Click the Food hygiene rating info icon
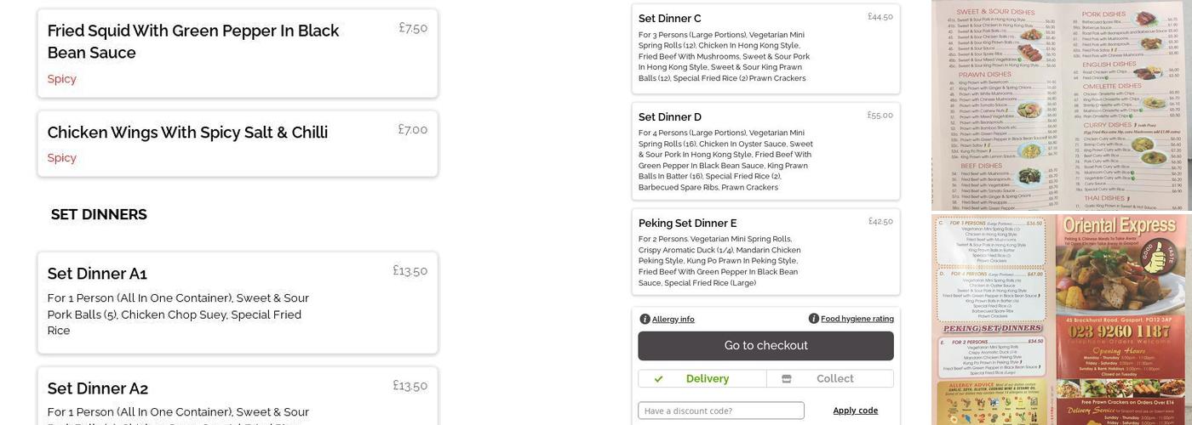Image resolution: width=1192 pixels, height=425 pixels. pos(814,319)
